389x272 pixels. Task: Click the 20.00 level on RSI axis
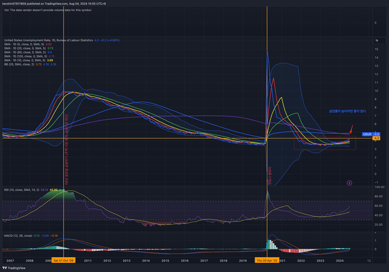(378, 225)
